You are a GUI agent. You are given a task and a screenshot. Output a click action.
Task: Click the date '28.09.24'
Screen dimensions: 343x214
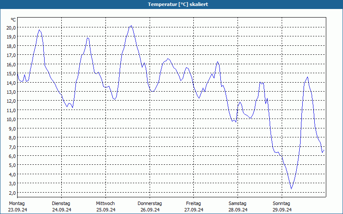(x=238, y=210)
